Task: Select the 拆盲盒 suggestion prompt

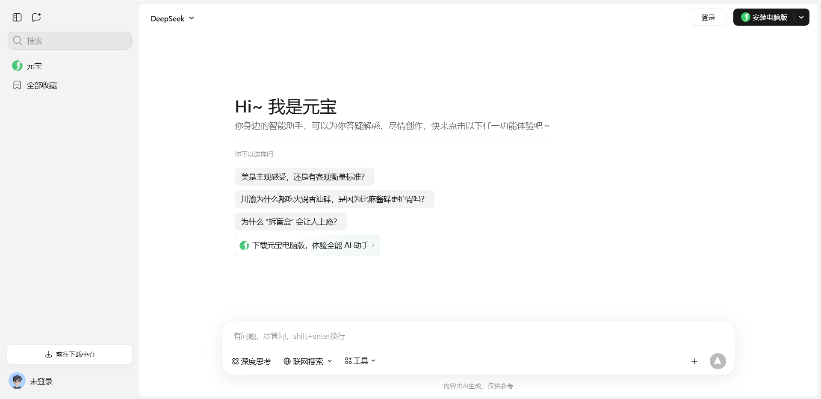Action: click(x=290, y=222)
